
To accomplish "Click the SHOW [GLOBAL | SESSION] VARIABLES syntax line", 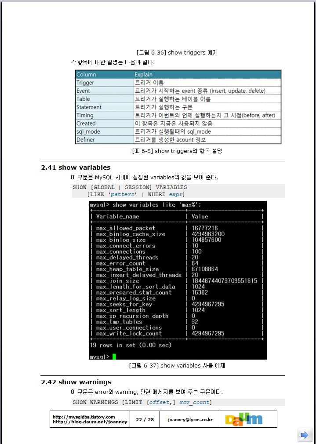I will [x=130, y=187].
